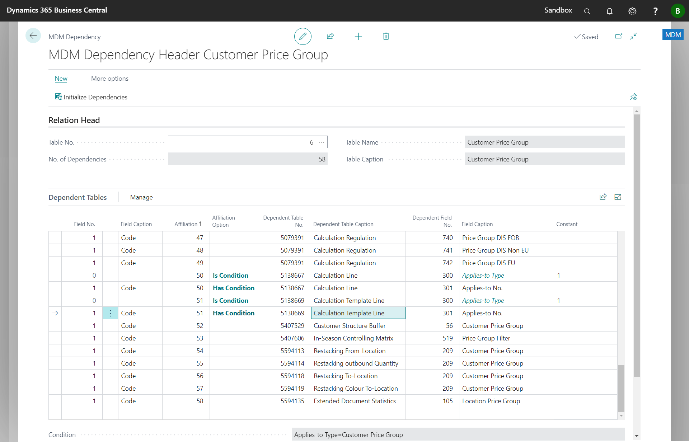Click the Dynamics 365 Business Central title
The width and height of the screenshot is (689, 442).
[57, 10]
